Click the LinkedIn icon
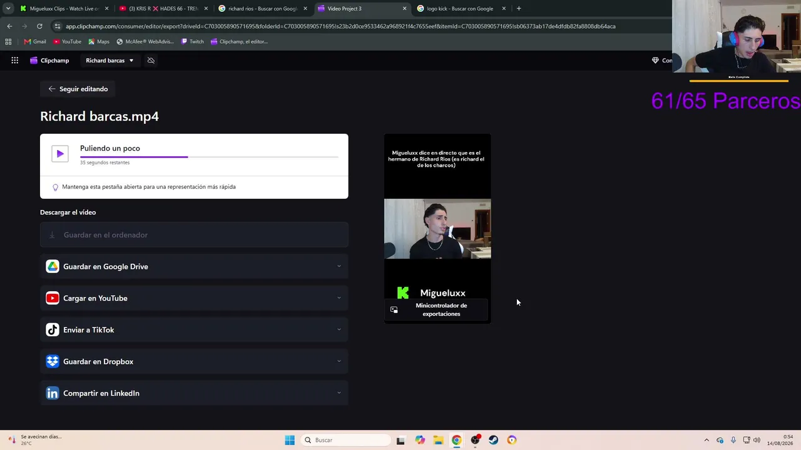 pyautogui.click(x=53, y=393)
